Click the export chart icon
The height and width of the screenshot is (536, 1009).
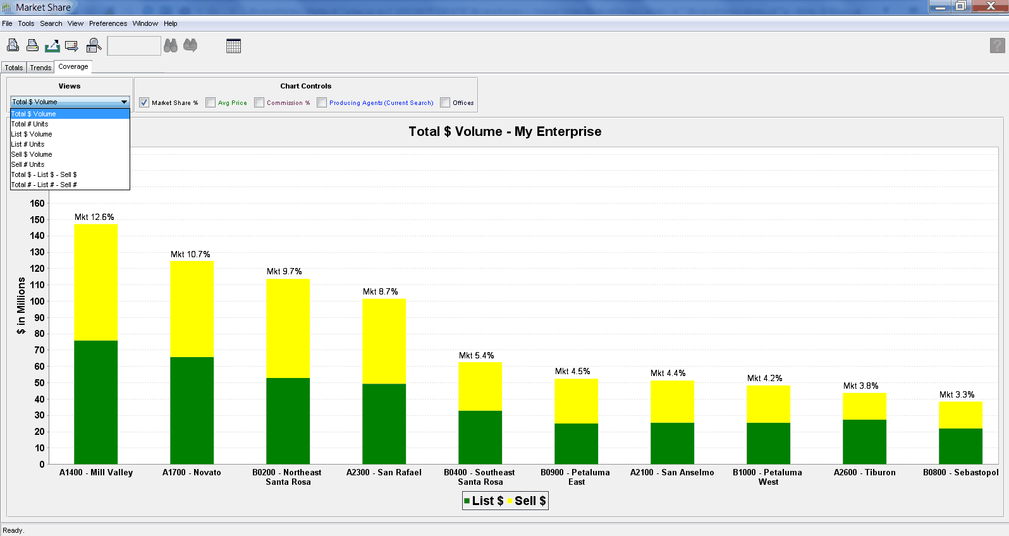coord(52,46)
